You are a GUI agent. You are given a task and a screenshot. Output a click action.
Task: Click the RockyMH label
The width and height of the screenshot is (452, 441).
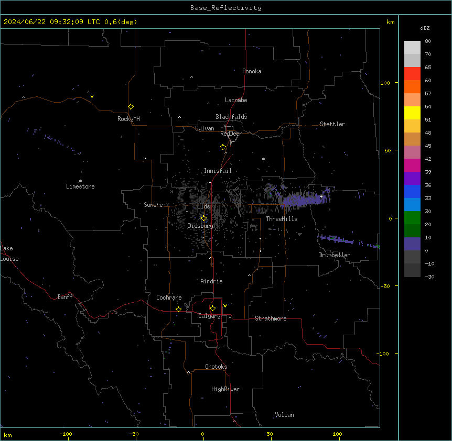128,119
